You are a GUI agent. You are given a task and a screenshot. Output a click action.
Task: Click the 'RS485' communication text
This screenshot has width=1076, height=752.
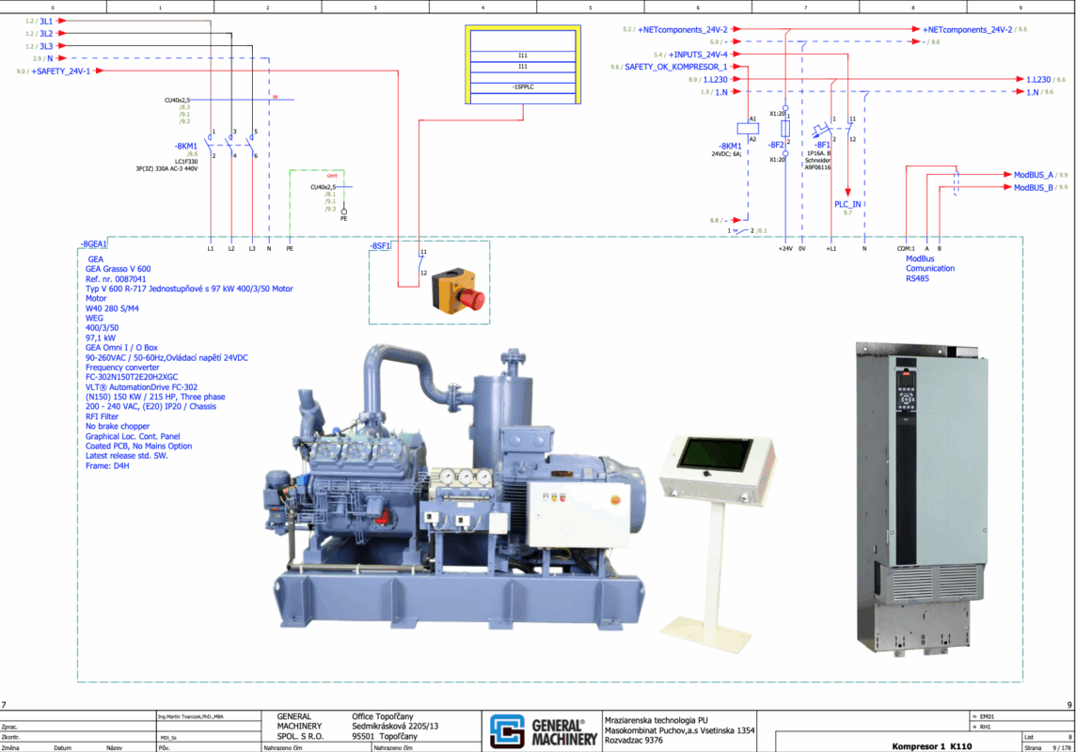point(917,279)
